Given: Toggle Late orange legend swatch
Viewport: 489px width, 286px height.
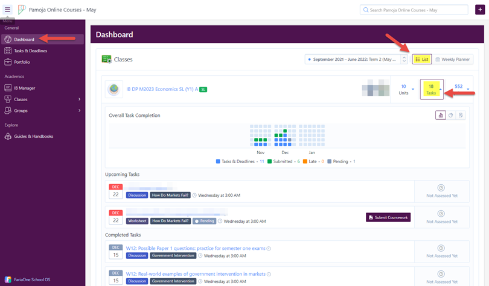Looking at the screenshot, I should (x=305, y=161).
